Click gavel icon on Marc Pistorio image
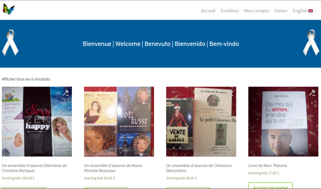The height and width of the screenshot is (189, 321). click(312, 93)
